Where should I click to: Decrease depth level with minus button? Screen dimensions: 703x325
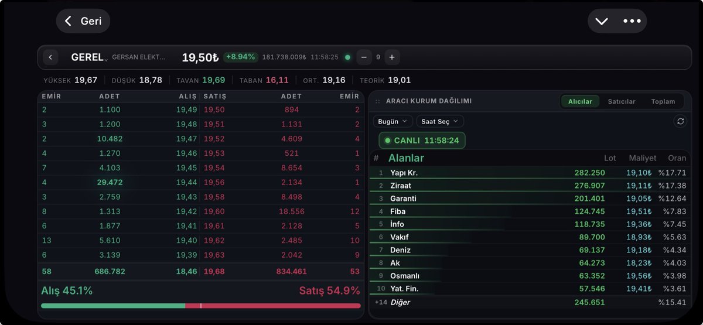[364, 57]
